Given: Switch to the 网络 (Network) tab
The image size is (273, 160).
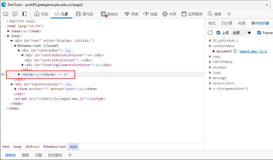Looking at the screenshot, I should (131, 14).
